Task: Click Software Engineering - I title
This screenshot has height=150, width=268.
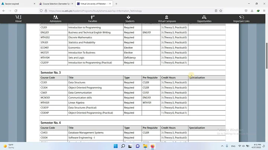Action: point(82,137)
